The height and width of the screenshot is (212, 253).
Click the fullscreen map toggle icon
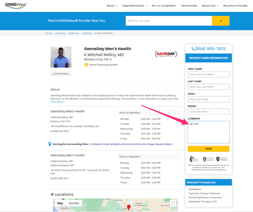coord(173,203)
